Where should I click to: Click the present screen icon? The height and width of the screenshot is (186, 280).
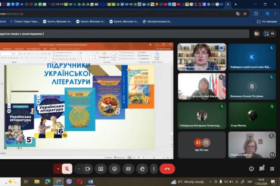click(100, 169)
